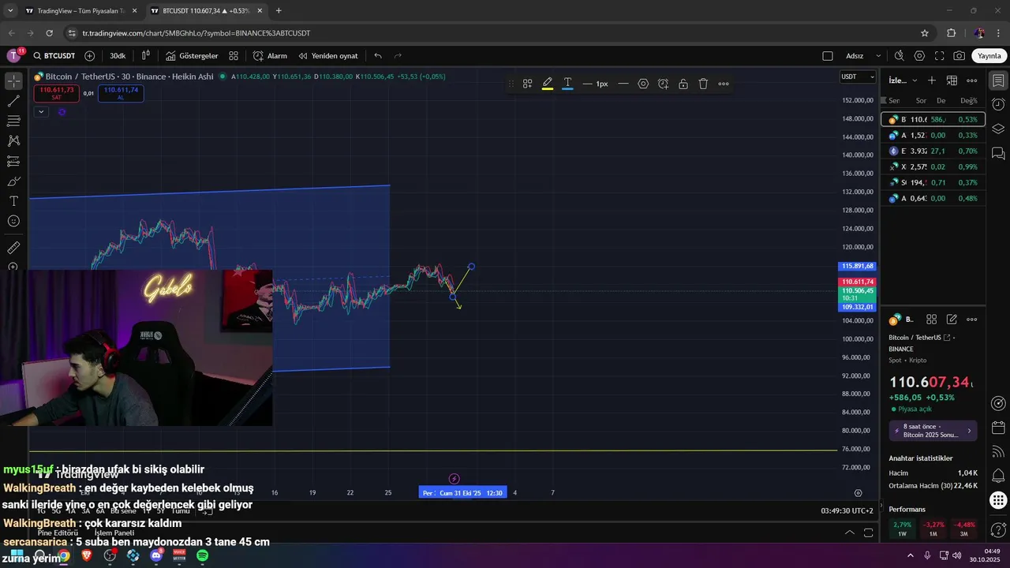Open the chat bubbles icon in sidebar

[x=998, y=153]
